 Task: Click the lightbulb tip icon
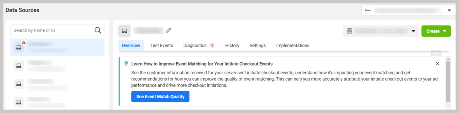(x=126, y=64)
